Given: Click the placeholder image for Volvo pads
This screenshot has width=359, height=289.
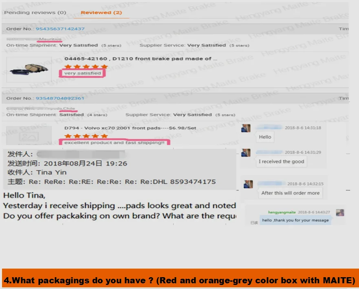Looking at the screenshot, I should click(29, 136).
